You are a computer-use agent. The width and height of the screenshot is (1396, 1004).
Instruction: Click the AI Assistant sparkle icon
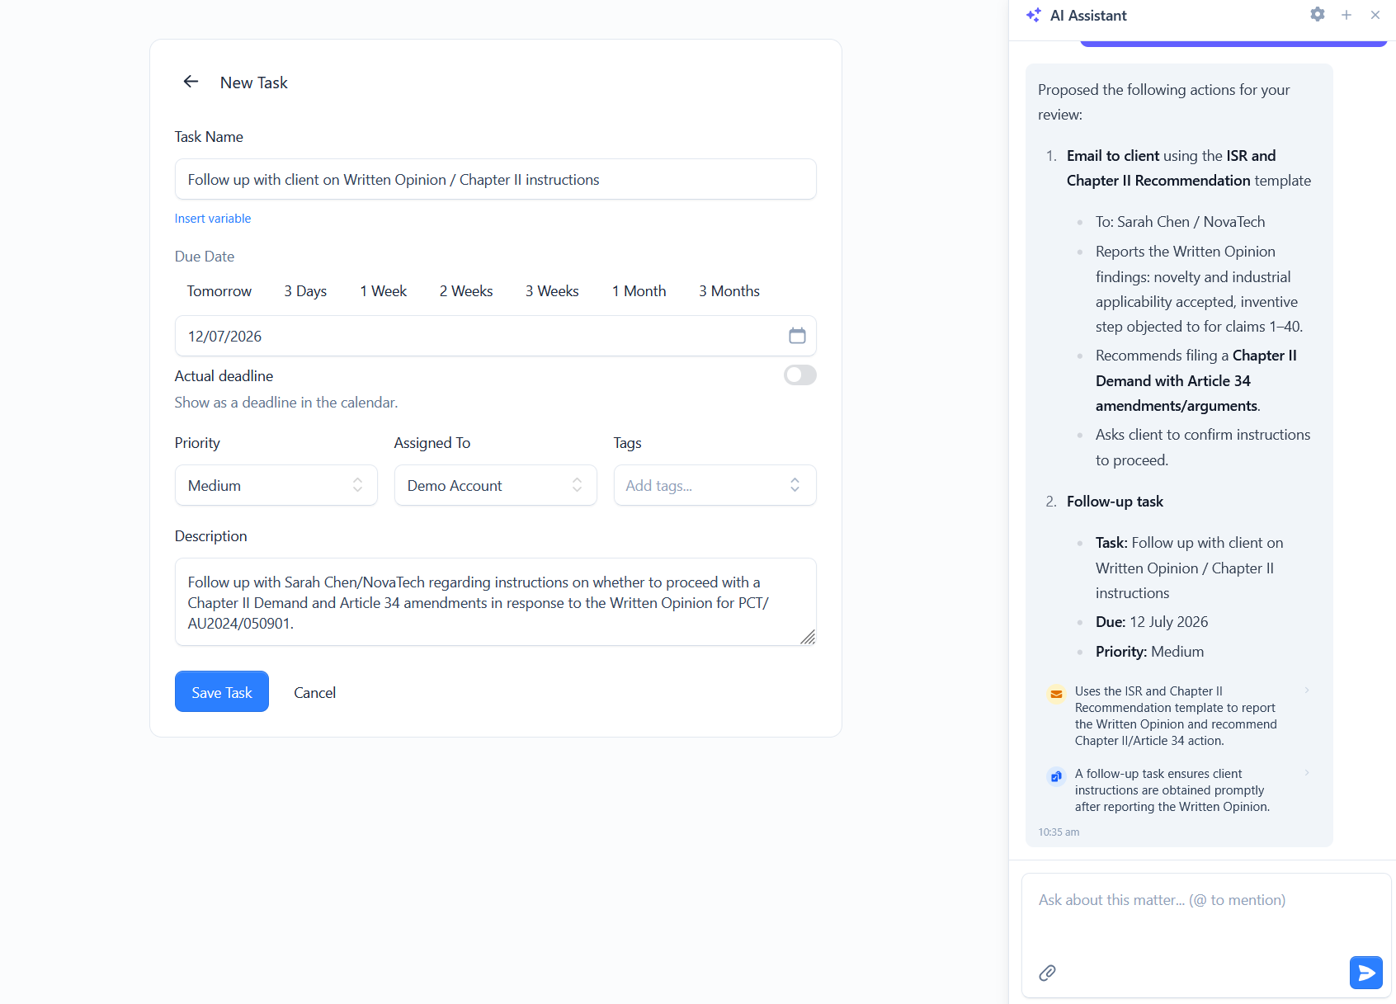(x=1033, y=15)
